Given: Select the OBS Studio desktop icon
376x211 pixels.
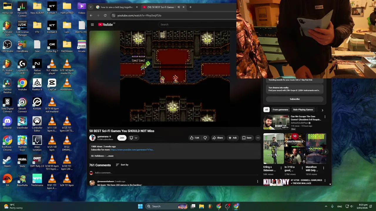Looking at the screenshot, I should click(x=7, y=46).
